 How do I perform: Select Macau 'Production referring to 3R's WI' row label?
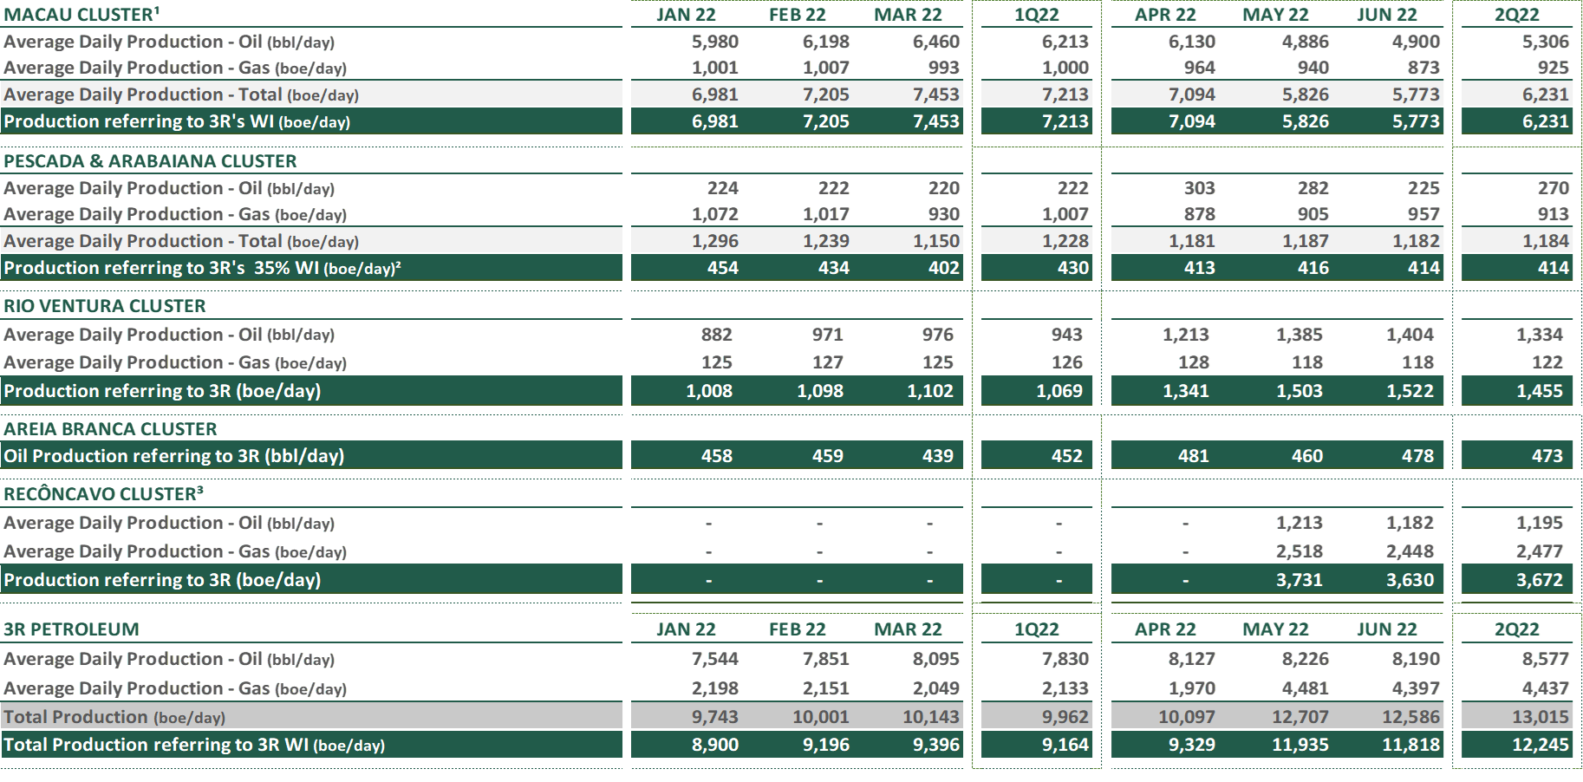pos(177,121)
